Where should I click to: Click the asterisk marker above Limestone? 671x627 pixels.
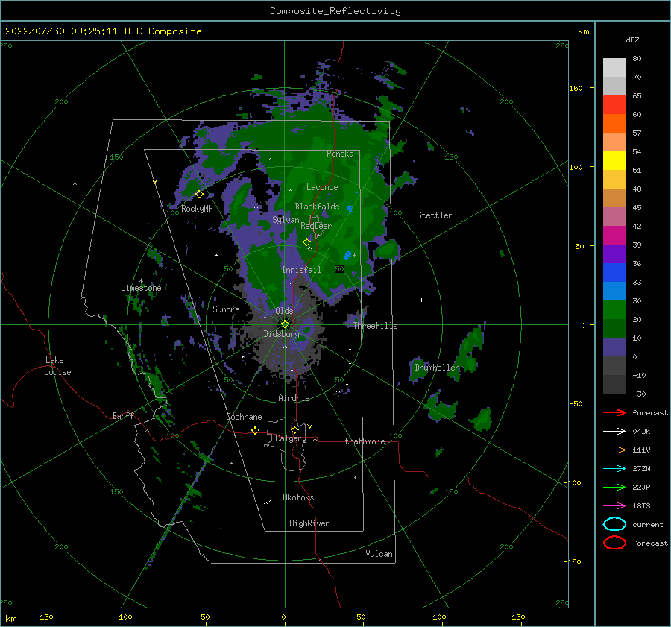(x=141, y=281)
